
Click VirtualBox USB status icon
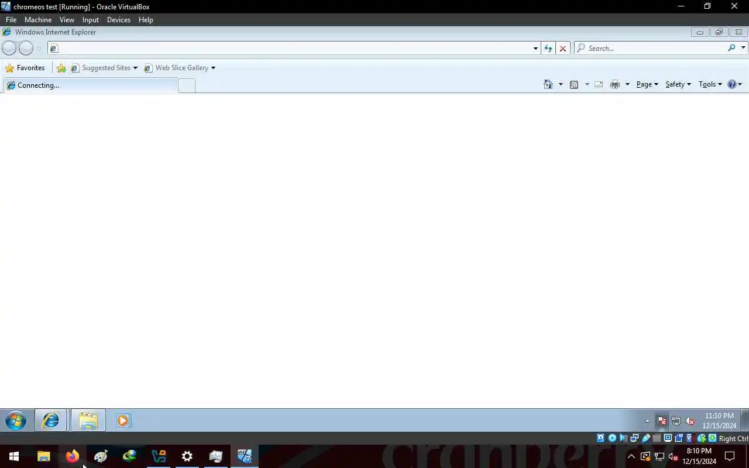point(646,438)
